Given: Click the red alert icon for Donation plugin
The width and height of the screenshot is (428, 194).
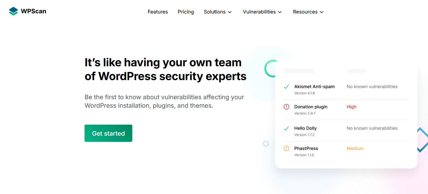Looking at the screenshot, I should 286,107.
